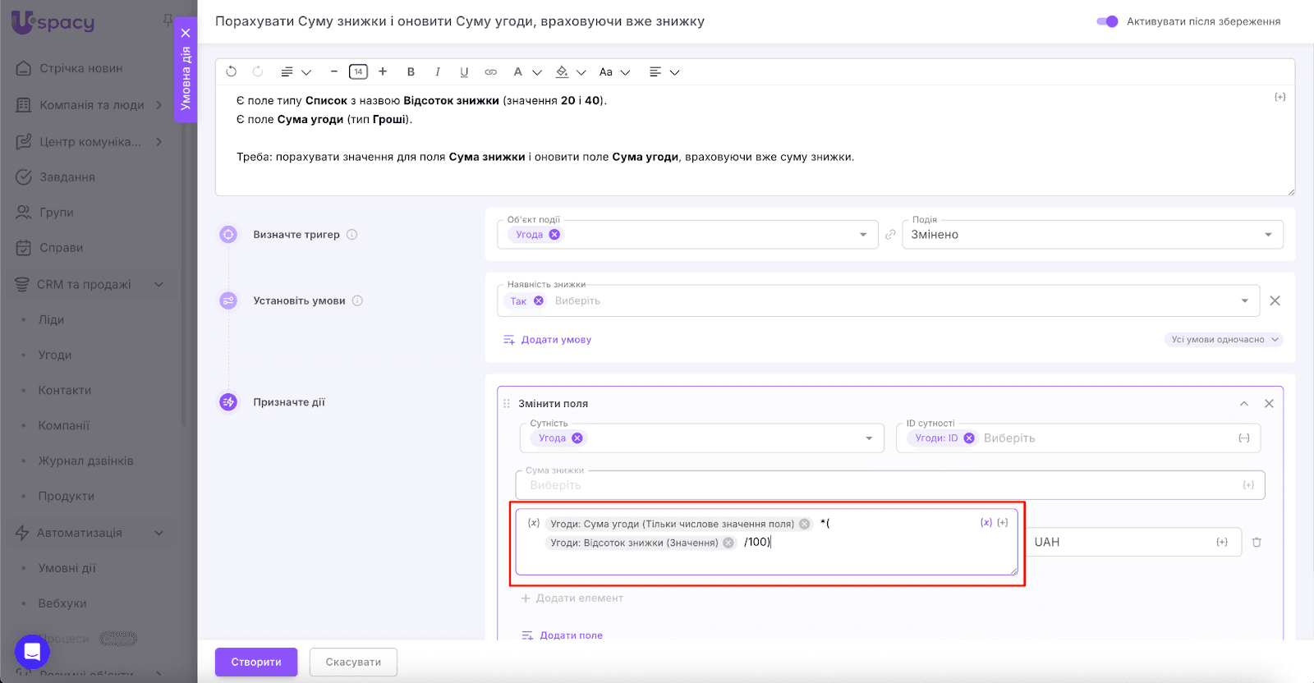The width and height of the screenshot is (1314, 683).
Task: Expand the Усі умови одночасно dropdown
Action: [x=1224, y=340]
